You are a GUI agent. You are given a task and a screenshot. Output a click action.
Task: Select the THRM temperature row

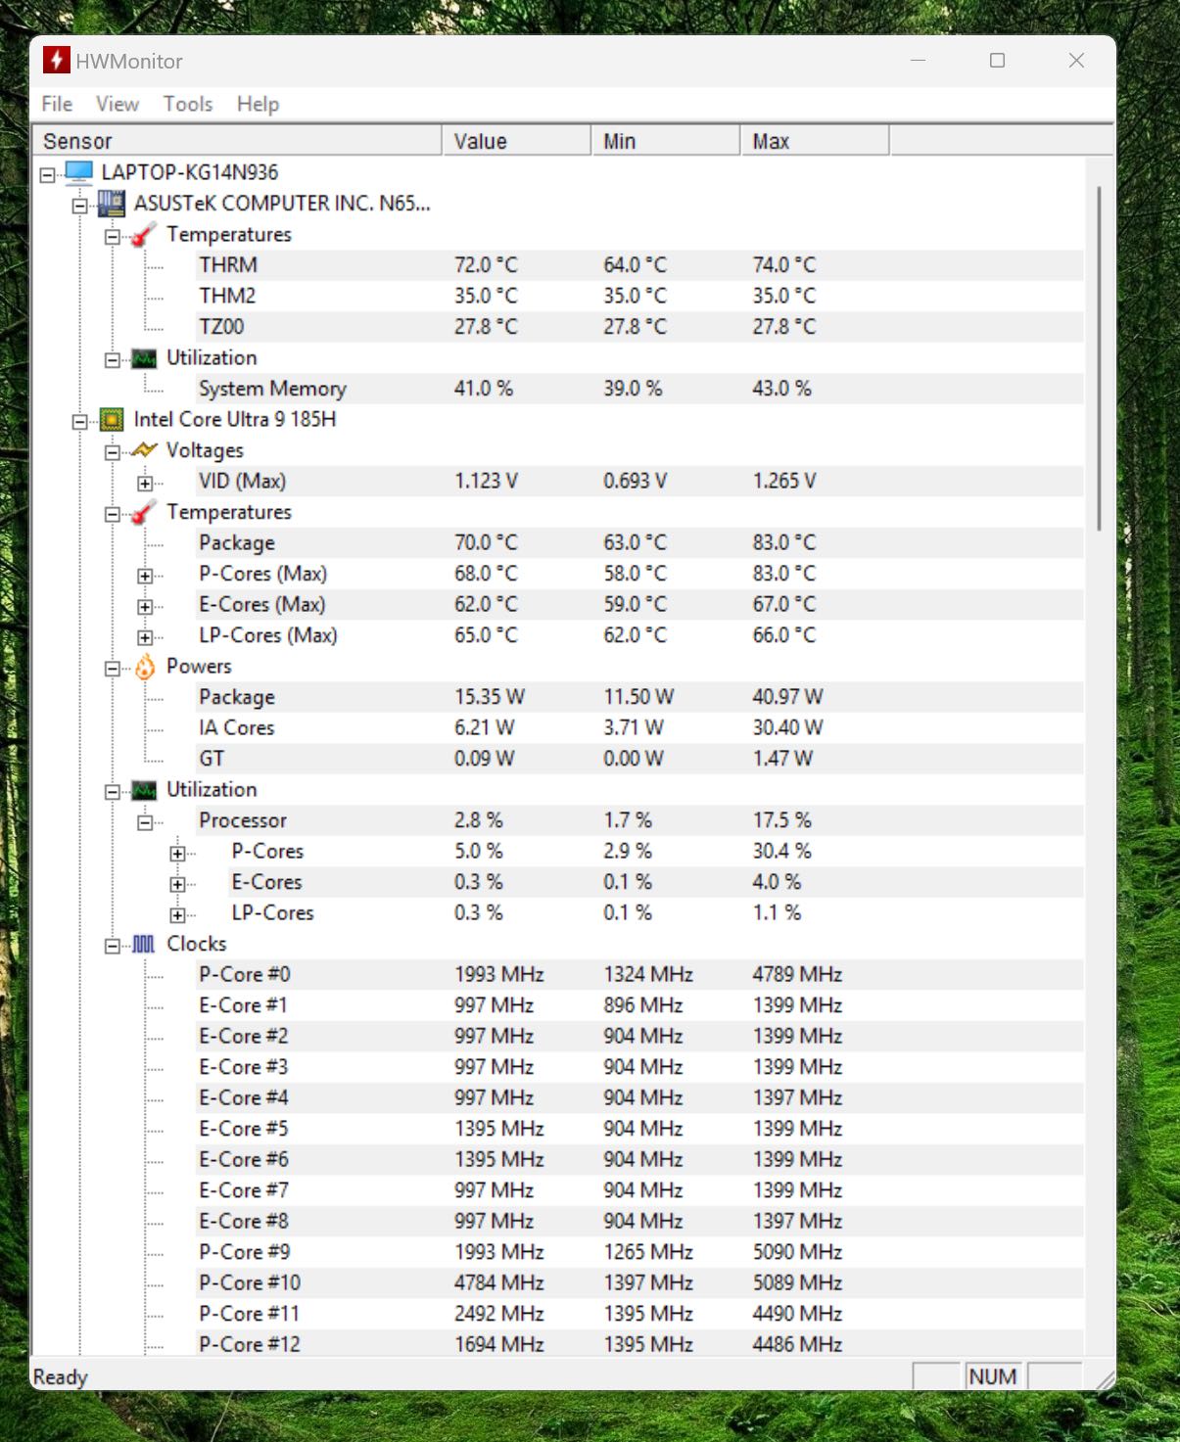pyautogui.click(x=640, y=265)
